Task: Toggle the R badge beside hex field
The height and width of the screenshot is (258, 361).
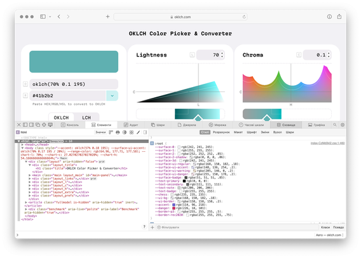Action: [x=25, y=95]
